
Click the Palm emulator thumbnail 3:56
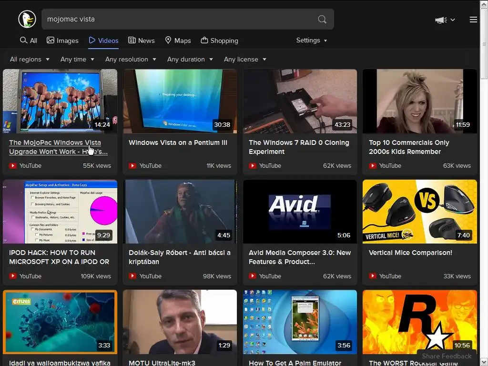tap(300, 322)
